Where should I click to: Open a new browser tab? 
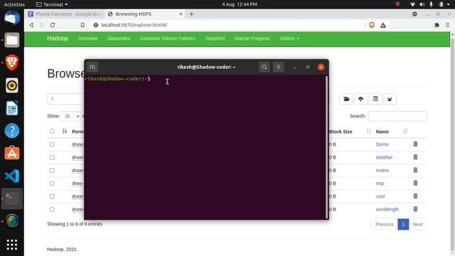191,14
